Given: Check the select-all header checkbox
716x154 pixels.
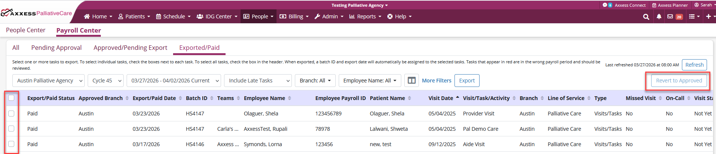Looking at the screenshot, I should [x=11, y=98].
